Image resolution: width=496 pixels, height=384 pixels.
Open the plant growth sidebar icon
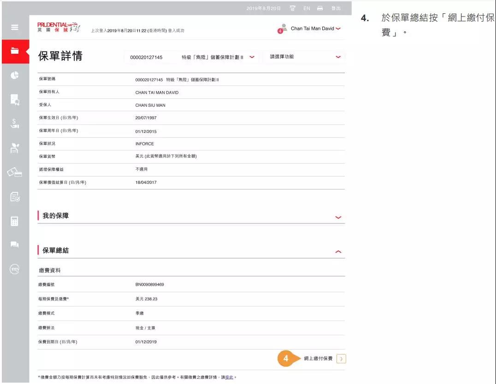pyautogui.click(x=15, y=148)
